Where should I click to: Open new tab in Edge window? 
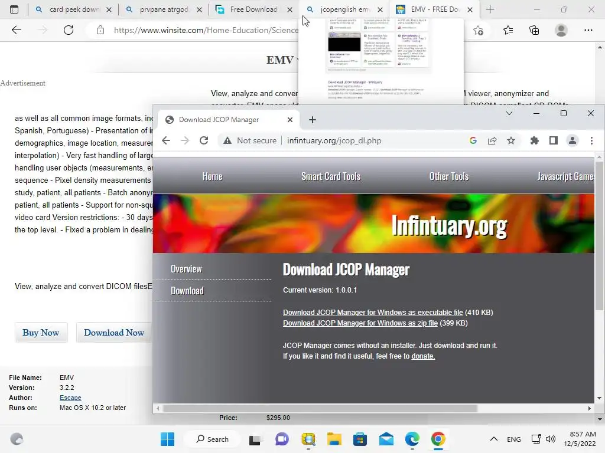[x=490, y=9]
